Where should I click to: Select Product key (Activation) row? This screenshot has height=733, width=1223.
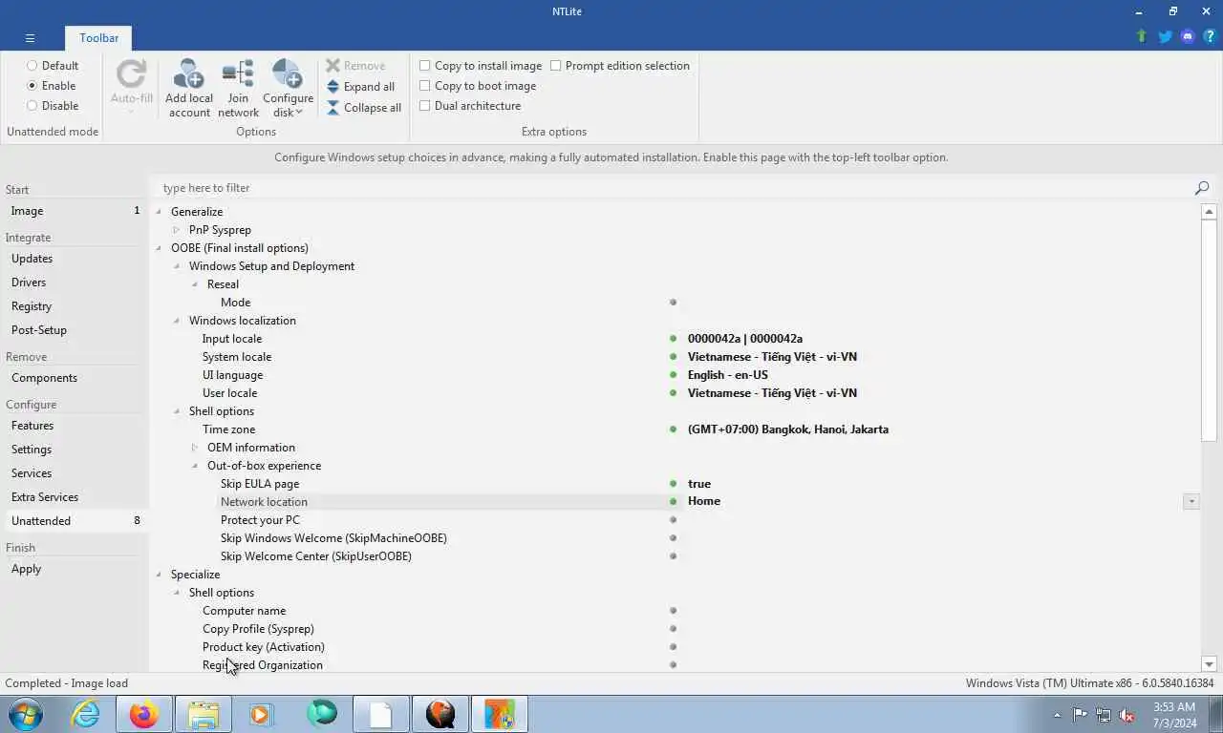676,647
